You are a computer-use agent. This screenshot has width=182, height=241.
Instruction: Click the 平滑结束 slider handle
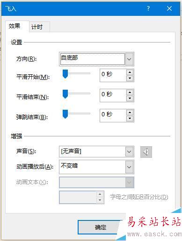click(x=65, y=94)
